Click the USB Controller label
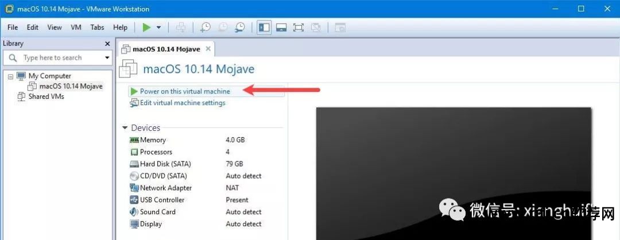Viewport: 620px width, 240px height. 162,200
